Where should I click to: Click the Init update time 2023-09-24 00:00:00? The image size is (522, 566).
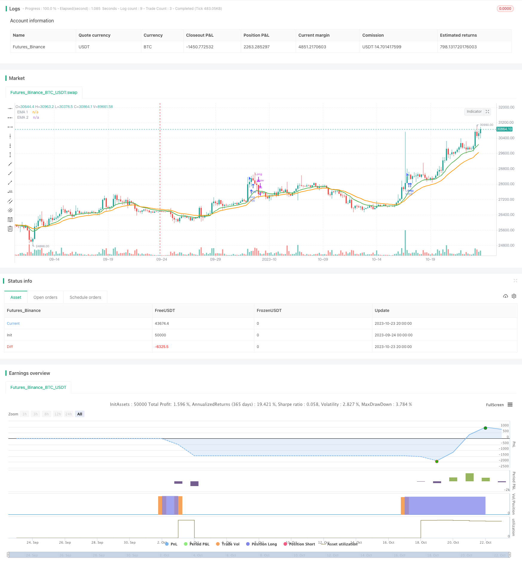(x=394, y=335)
